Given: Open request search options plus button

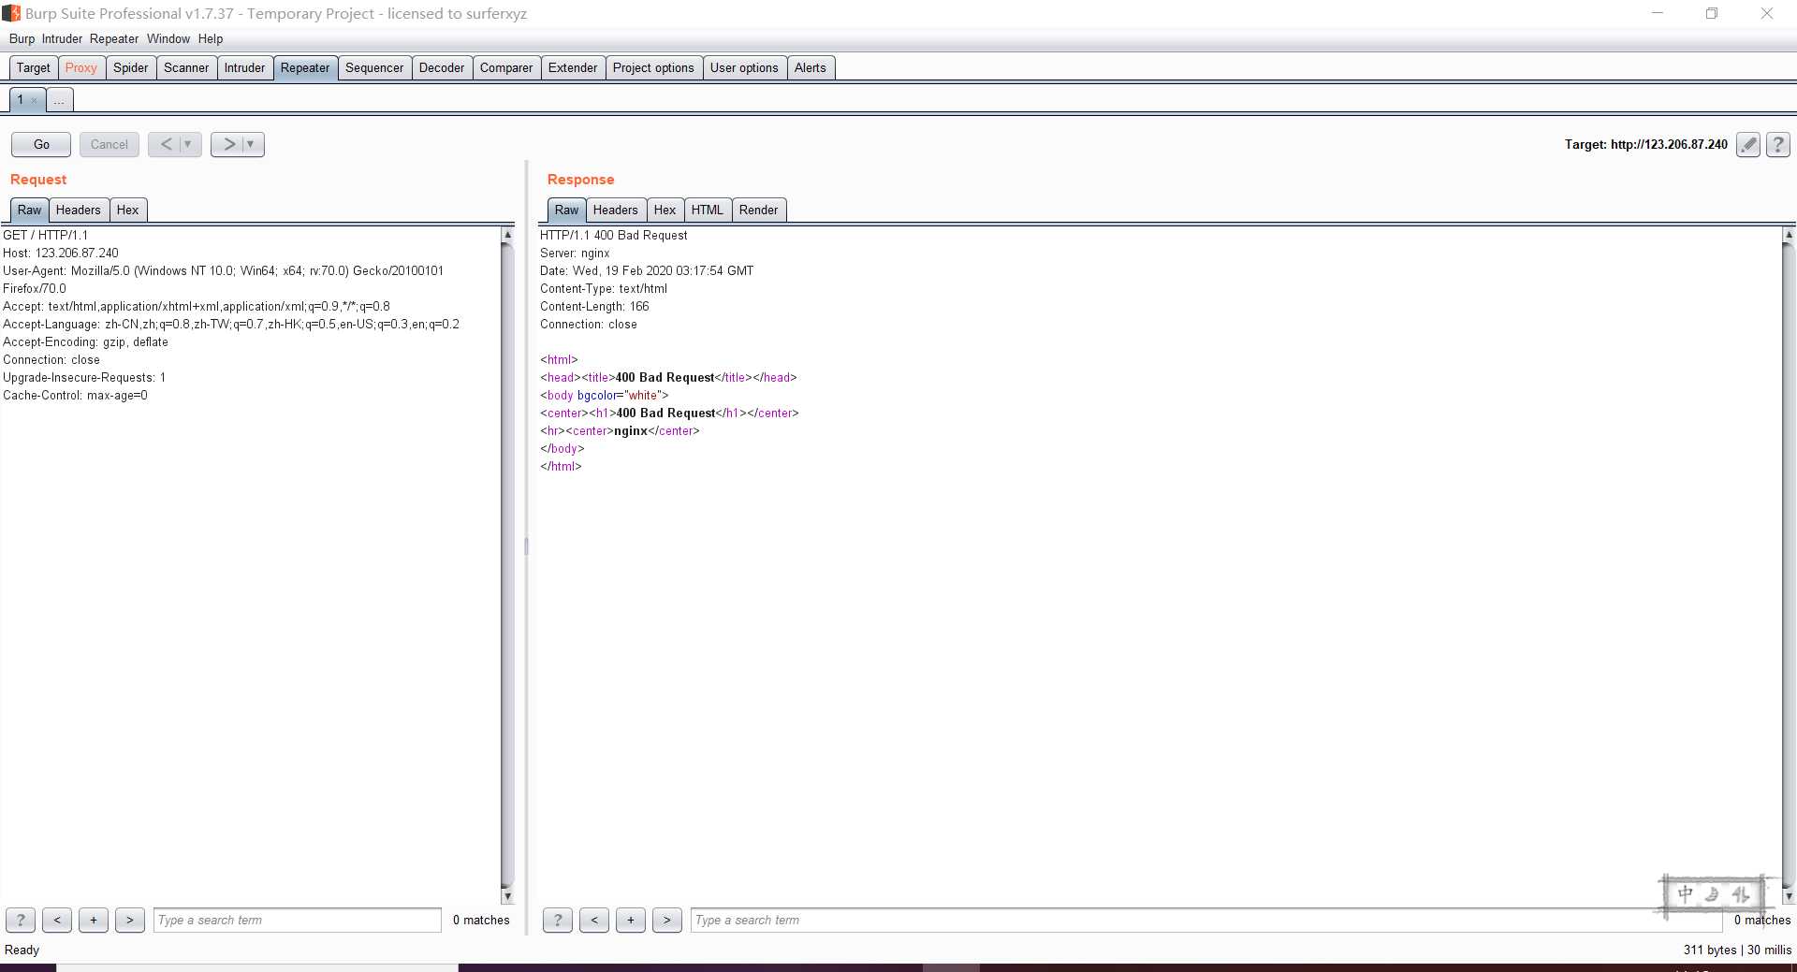Looking at the screenshot, I should [94, 921].
